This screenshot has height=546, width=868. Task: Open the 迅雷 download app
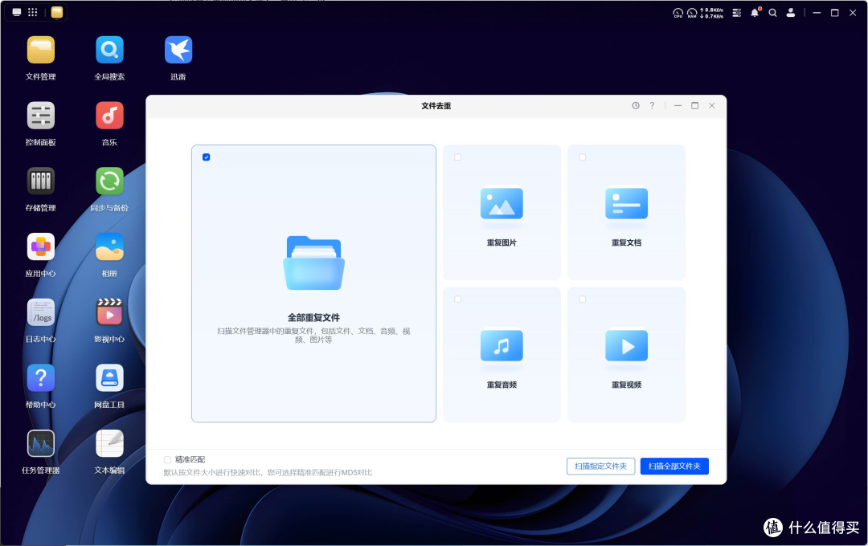(x=178, y=51)
